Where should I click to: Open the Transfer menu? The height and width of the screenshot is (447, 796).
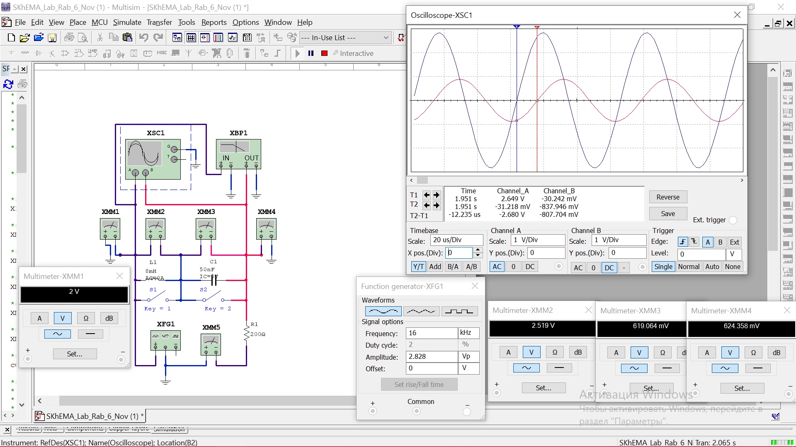pyautogui.click(x=159, y=22)
